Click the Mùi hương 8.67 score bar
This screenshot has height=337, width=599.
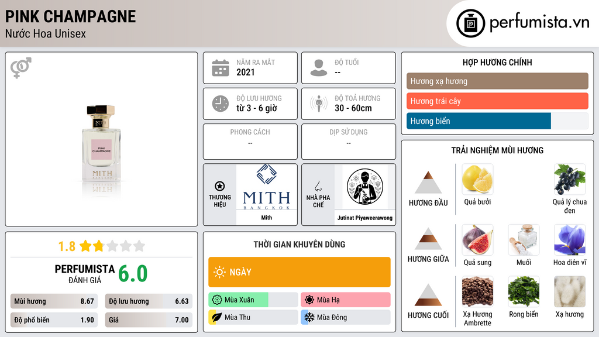[x=54, y=301]
